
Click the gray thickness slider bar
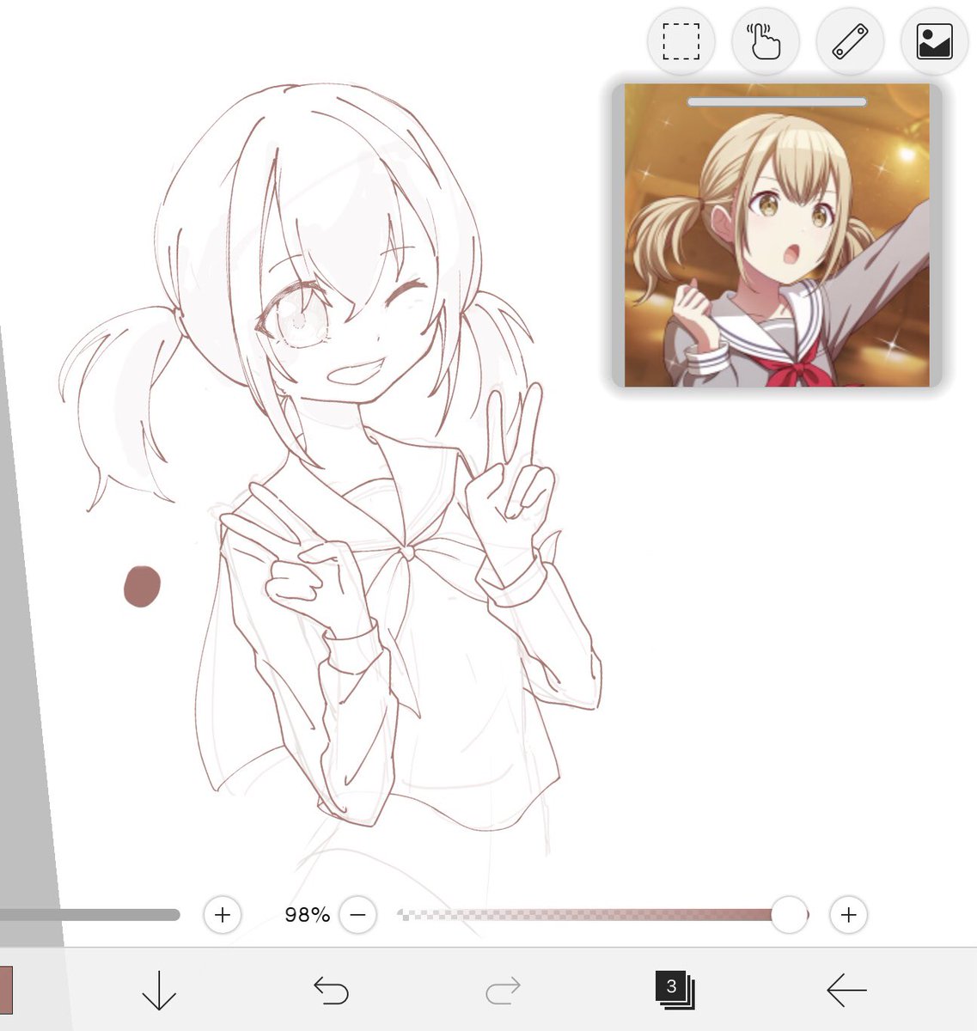90,915
